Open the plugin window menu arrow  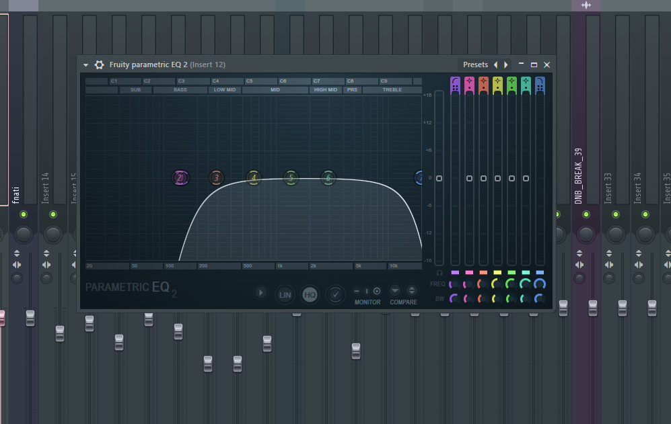pyautogui.click(x=85, y=65)
